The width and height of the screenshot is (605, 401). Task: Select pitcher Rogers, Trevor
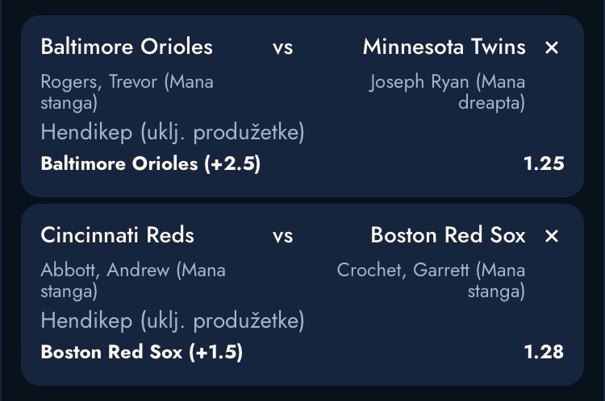[x=127, y=92]
